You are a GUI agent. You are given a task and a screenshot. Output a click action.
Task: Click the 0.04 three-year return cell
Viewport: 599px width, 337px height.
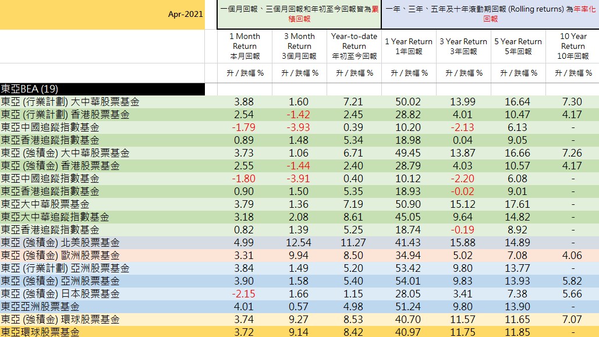463,140
